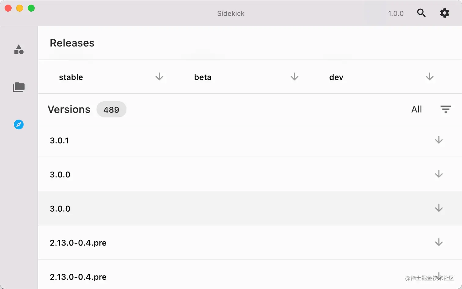Open the highlighted 3.0.0 version row
The width and height of the screenshot is (462, 289).
pos(250,208)
